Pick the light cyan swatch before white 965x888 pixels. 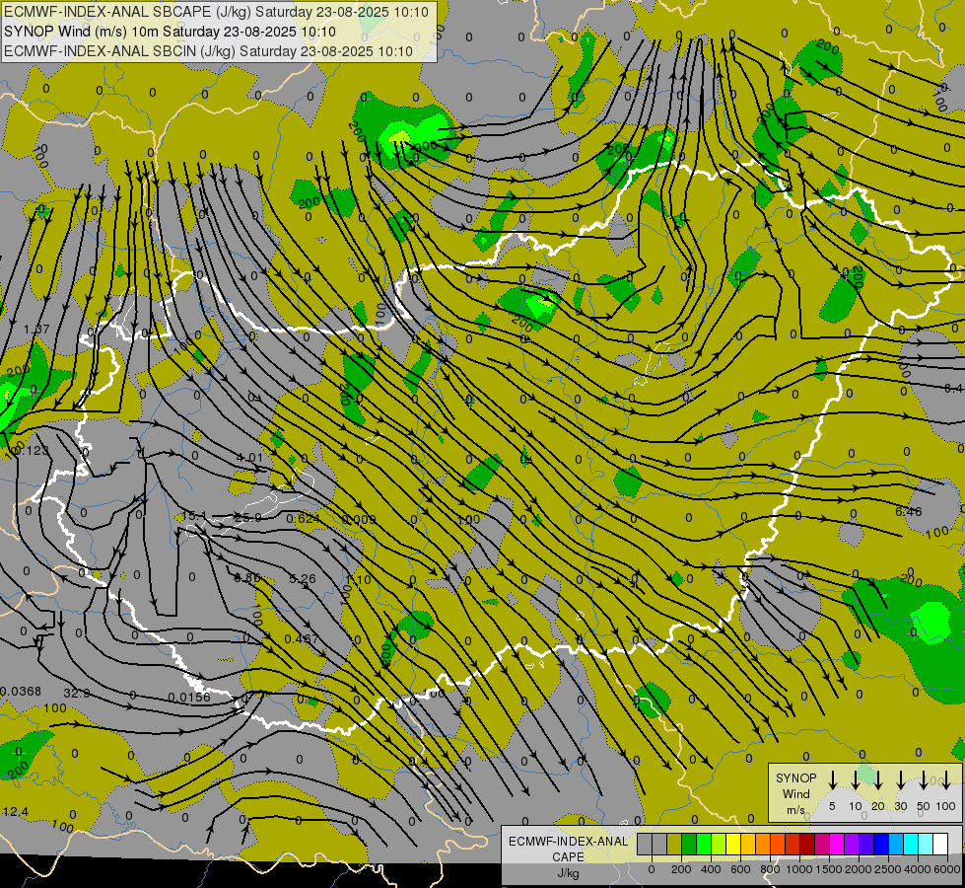(925, 844)
